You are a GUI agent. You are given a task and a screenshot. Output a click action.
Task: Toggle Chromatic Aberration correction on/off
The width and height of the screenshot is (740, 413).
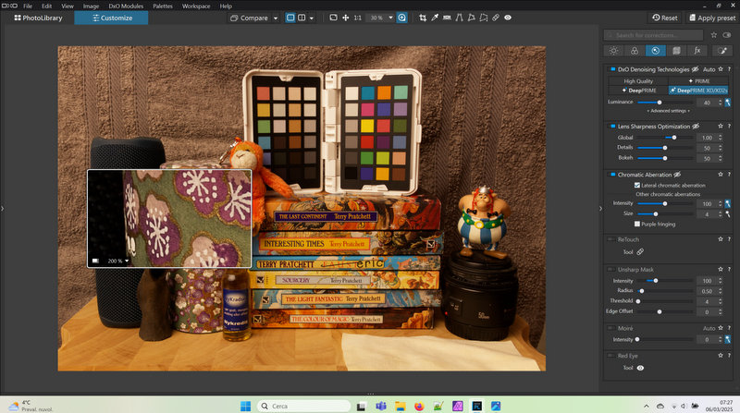tap(612, 175)
